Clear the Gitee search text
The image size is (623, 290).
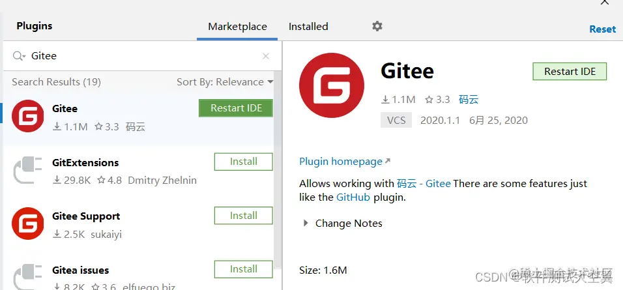[x=266, y=56]
